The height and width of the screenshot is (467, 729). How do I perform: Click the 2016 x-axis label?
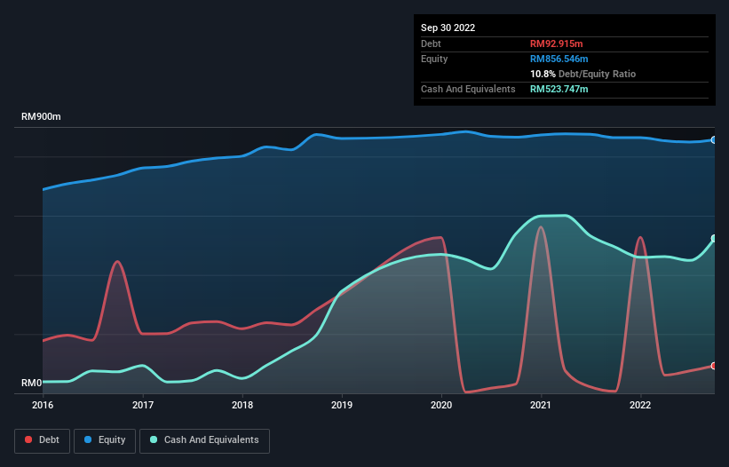pos(43,405)
